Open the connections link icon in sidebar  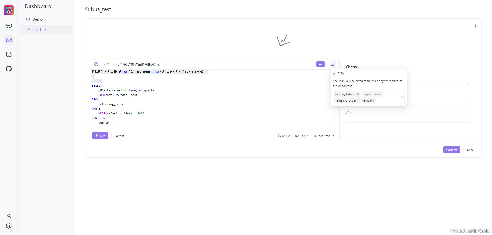(x=9, y=26)
